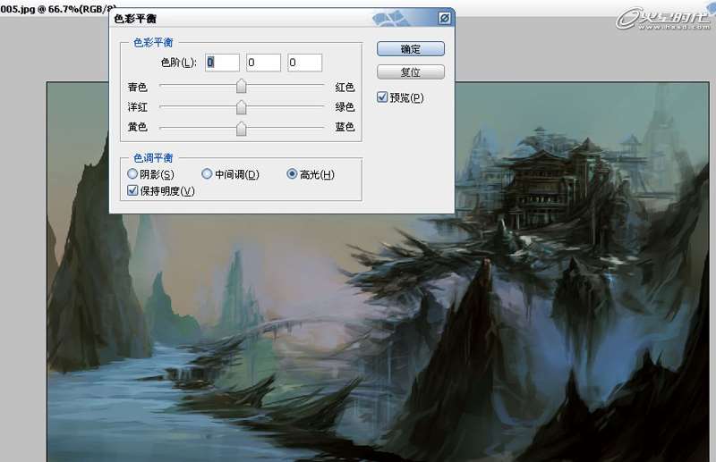This screenshot has width=716, height=462.
Task: Click the 确定 (OK) button
Action: (x=411, y=49)
